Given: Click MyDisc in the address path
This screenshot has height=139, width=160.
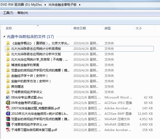Looking at the screenshot, I should (x=38, y=5).
